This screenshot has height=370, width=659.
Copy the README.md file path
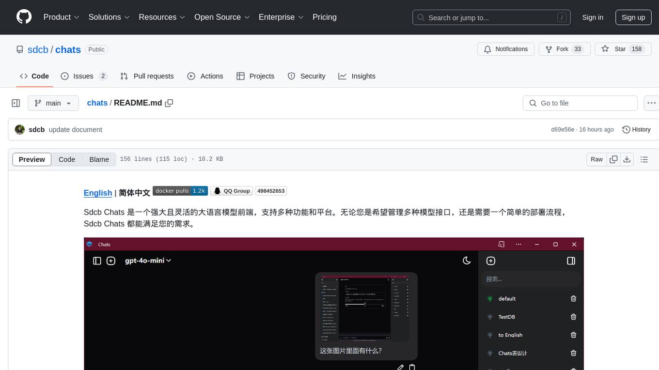coord(169,103)
